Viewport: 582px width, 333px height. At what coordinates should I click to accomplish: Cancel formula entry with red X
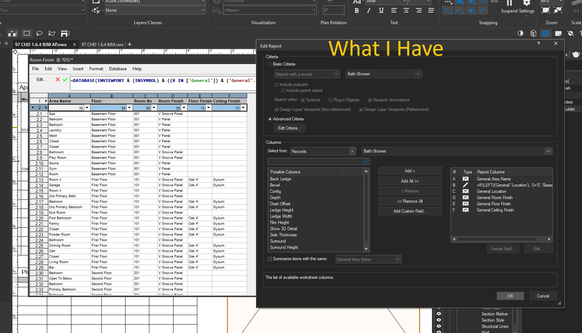pyautogui.click(x=57, y=79)
